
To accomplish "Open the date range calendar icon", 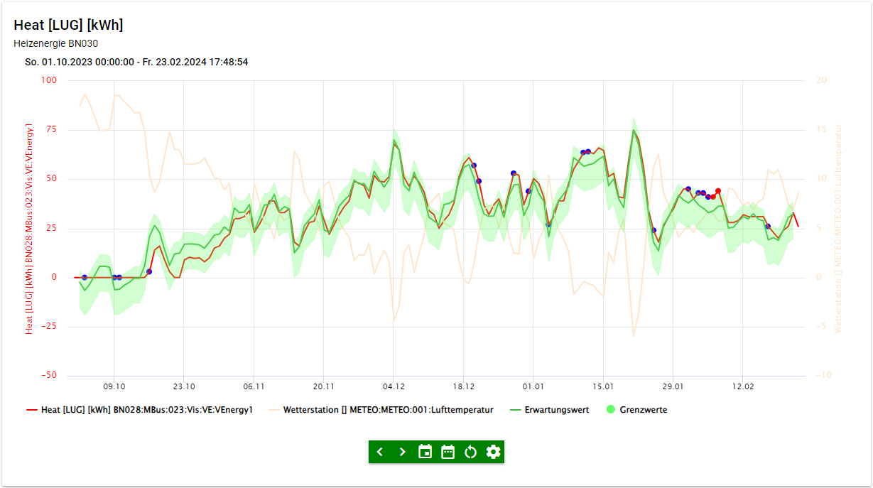I will pyautogui.click(x=448, y=452).
